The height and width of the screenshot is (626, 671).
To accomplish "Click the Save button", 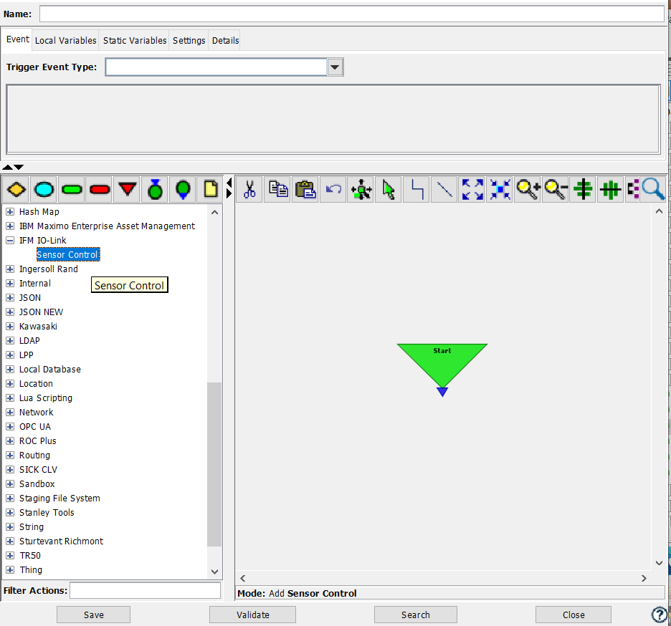I will point(93,614).
